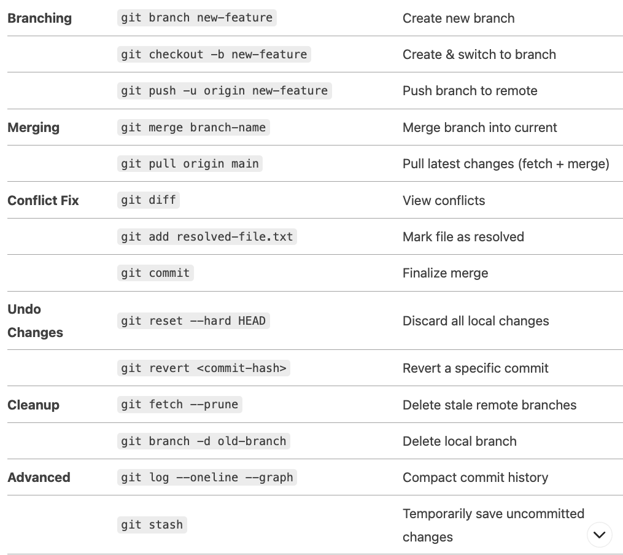Select the git fetch --prune command

coord(180,405)
